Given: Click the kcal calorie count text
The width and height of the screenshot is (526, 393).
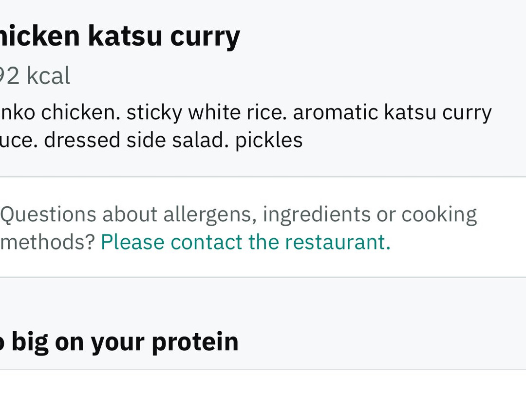Looking at the screenshot, I should [x=34, y=76].
